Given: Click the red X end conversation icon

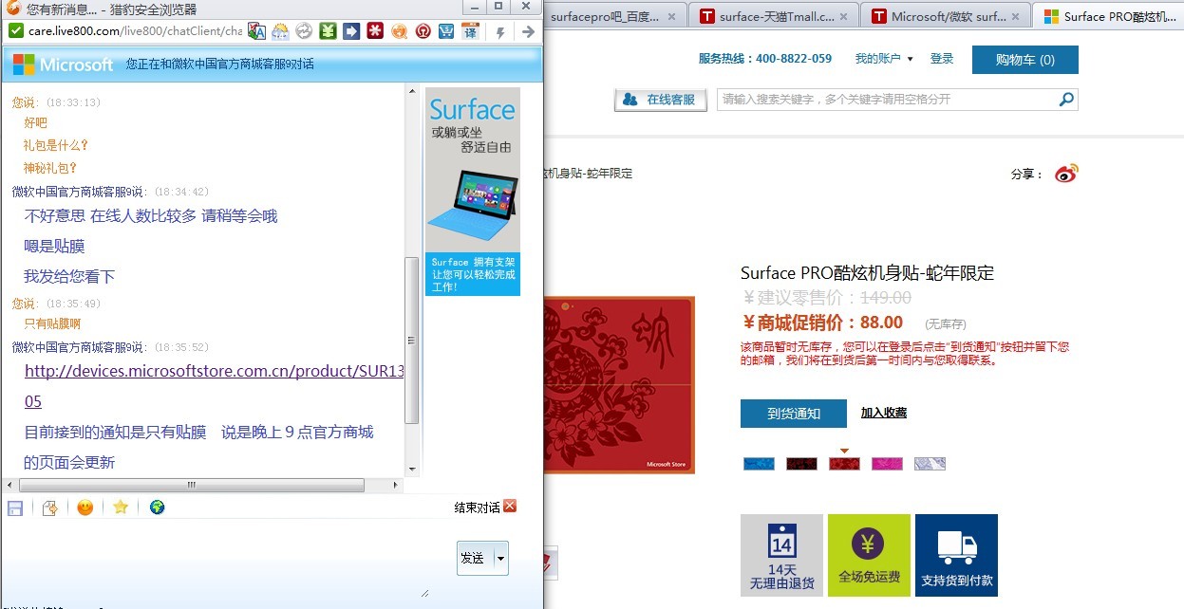Looking at the screenshot, I should (510, 507).
